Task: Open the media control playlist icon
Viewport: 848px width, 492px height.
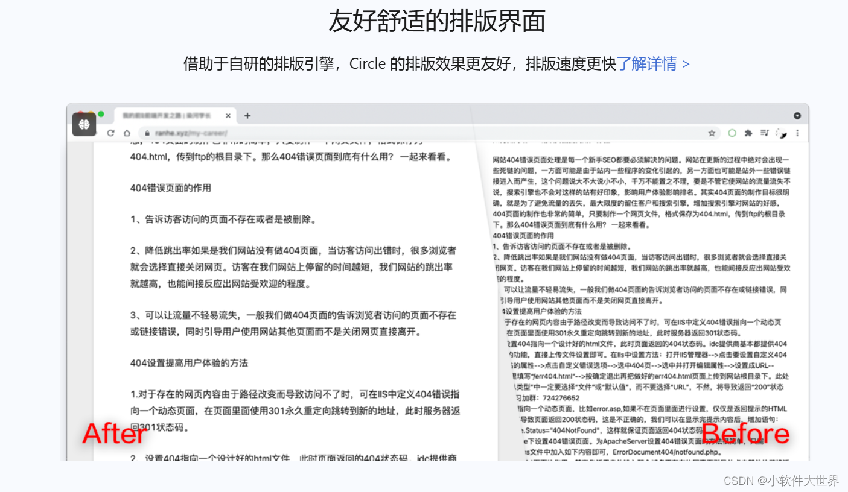Action: coord(764,133)
